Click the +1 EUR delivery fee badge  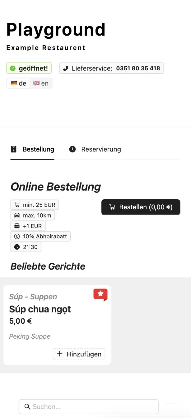tap(28, 226)
